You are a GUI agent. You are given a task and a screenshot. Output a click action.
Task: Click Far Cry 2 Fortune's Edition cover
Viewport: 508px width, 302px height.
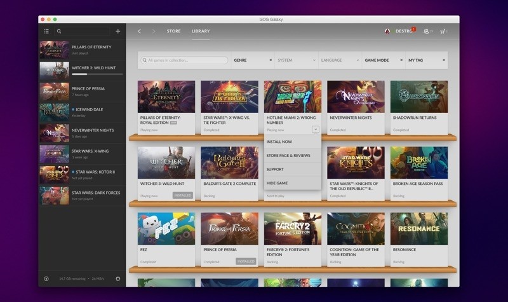click(293, 228)
